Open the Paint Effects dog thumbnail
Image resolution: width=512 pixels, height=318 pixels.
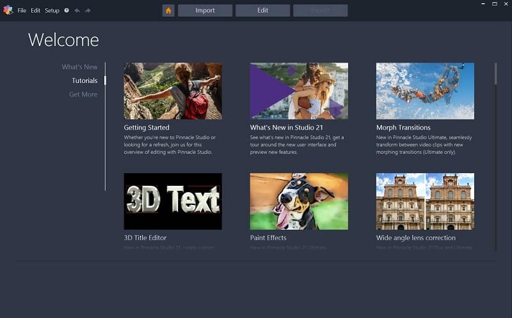[299, 201]
